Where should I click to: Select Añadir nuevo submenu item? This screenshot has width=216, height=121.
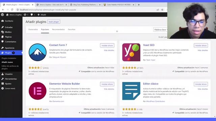click(7, 62)
